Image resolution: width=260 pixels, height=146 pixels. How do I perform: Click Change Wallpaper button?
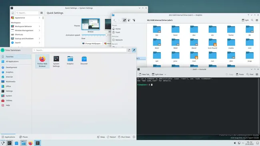pyautogui.click(x=92, y=43)
